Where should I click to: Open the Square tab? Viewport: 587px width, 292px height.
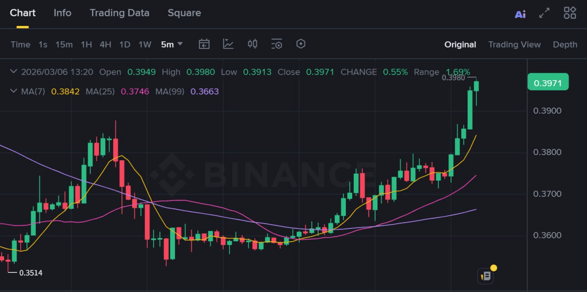pyautogui.click(x=184, y=13)
